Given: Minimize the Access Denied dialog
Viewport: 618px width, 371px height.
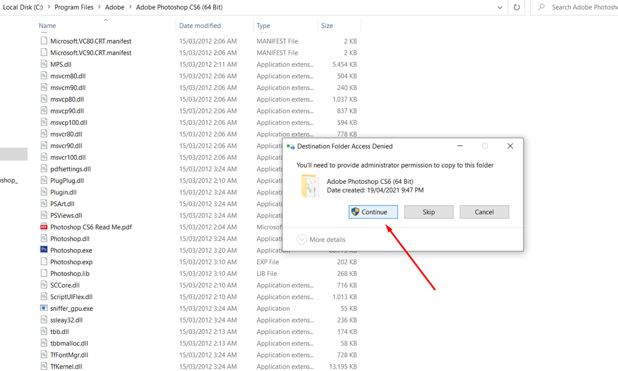Looking at the screenshot, I should click(460, 146).
